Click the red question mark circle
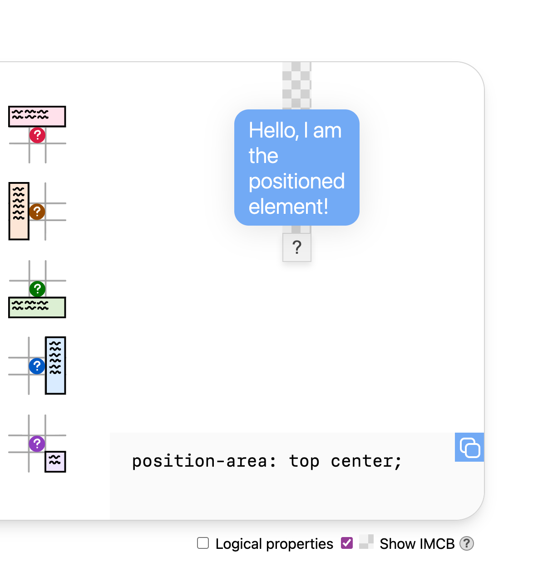Viewport: 533px width, 572px height. (x=37, y=135)
